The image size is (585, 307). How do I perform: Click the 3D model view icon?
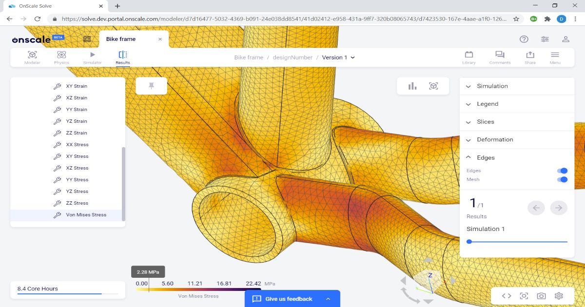[x=433, y=86]
